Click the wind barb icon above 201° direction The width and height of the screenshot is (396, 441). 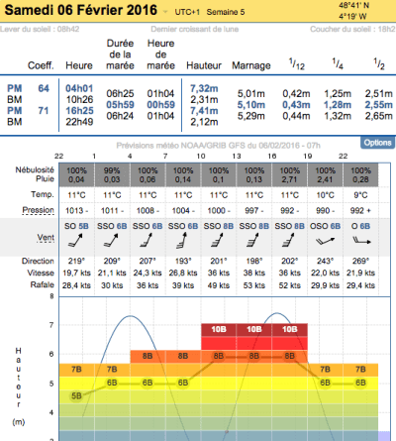(x=218, y=240)
